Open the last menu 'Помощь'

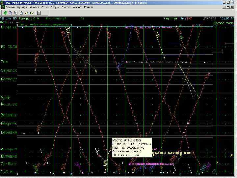(x=89, y=7)
